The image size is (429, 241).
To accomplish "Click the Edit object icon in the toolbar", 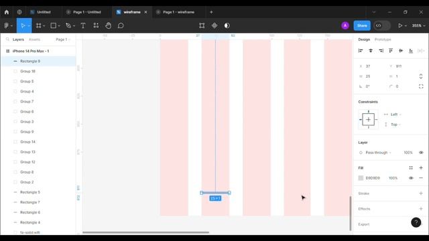I will (x=202, y=25).
